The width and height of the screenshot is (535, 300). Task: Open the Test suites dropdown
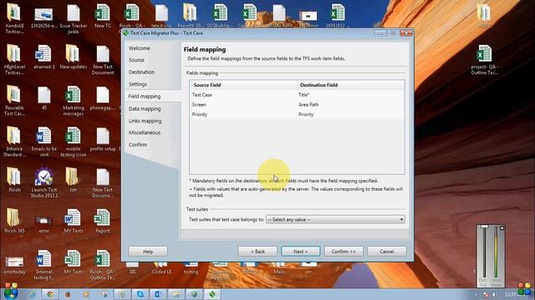pyautogui.click(x=335, y=219)
